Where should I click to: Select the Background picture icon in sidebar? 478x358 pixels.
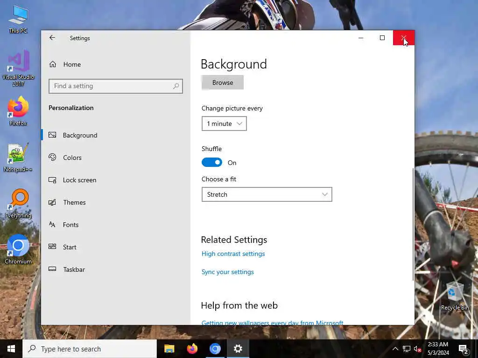(x=52, y=135)
